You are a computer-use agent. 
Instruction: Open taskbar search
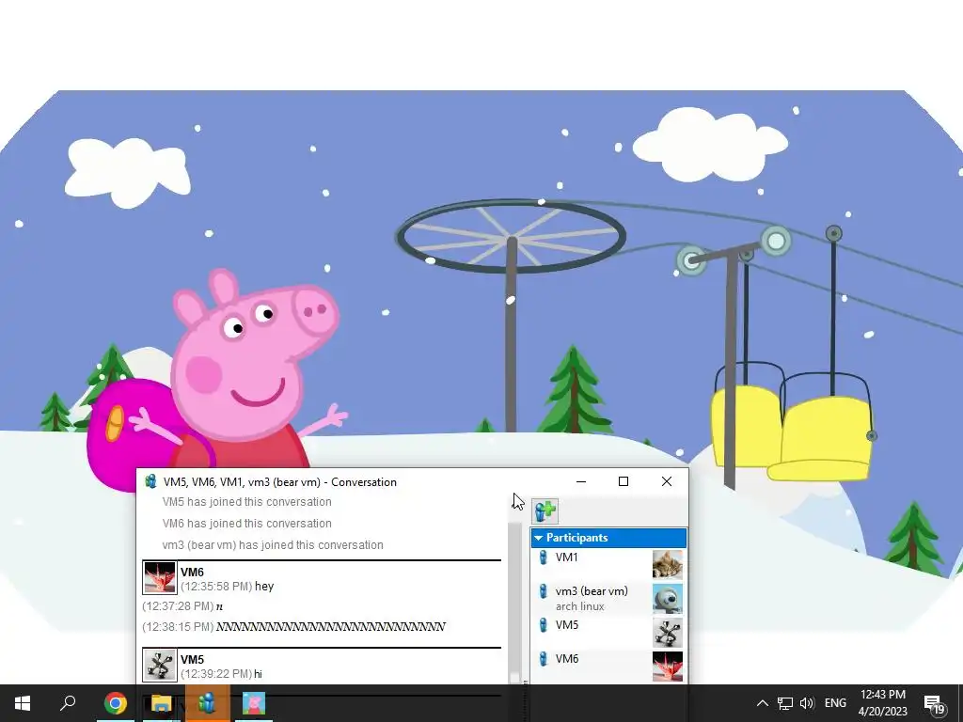click(x=68, y=703)
